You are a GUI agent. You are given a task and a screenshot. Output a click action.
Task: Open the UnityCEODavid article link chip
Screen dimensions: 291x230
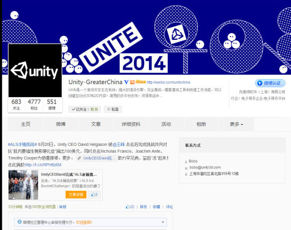click(x=96, y=158)
